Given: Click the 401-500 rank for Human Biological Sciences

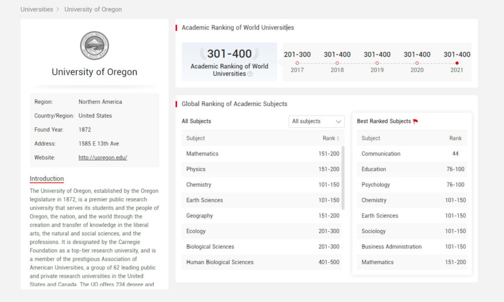Looking at the screenshot, I should (x=329, y=262).
